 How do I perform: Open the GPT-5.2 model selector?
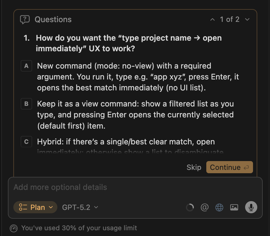pos(79,207)
